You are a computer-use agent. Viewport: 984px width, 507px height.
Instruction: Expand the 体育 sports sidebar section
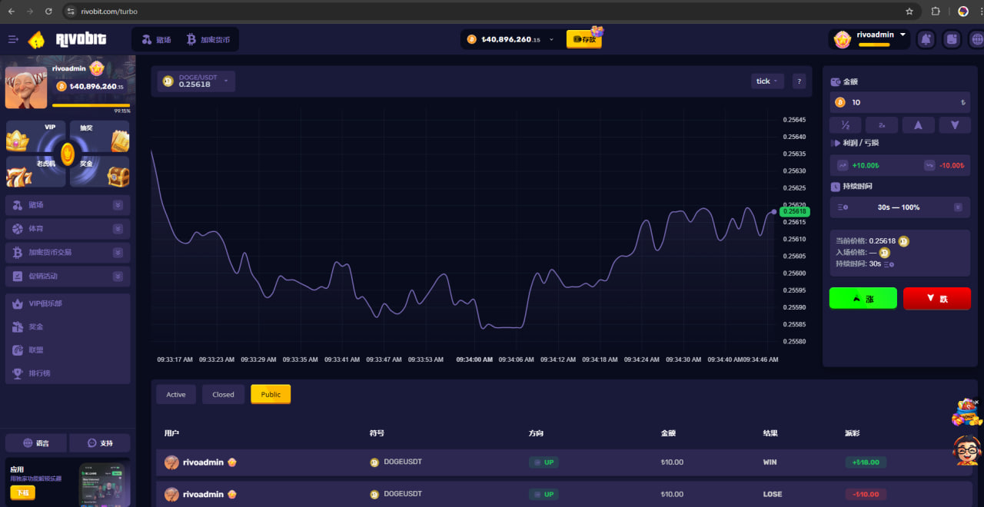pos(68,229)
